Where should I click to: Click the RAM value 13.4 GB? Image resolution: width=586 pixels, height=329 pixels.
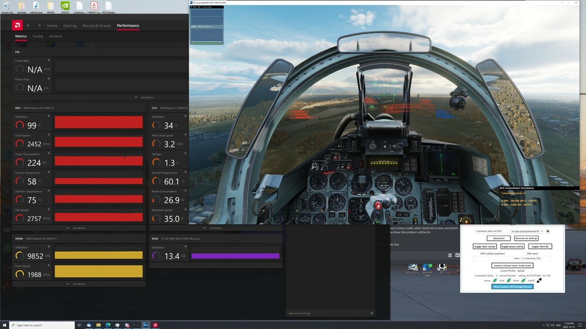coord(172,256)
